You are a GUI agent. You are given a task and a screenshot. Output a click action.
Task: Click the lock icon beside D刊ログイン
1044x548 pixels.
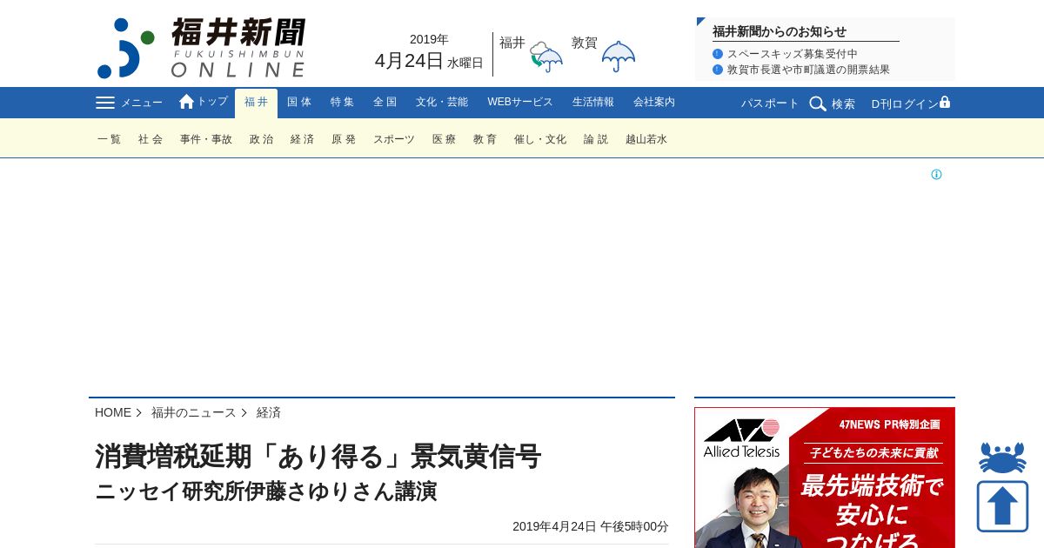coord(945,102)
